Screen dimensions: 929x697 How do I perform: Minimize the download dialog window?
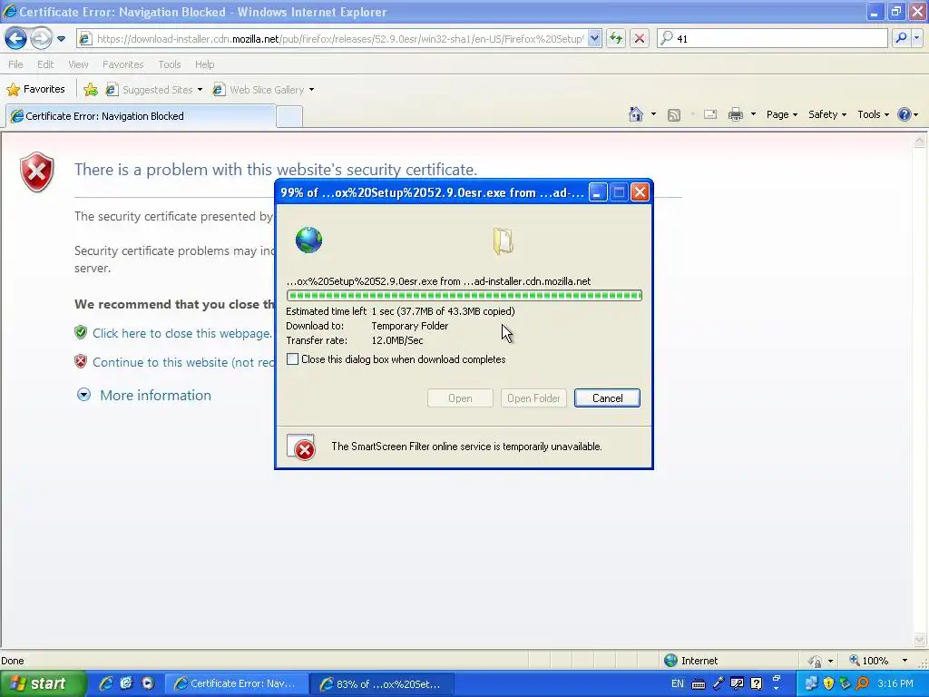[x=598, y=192]
